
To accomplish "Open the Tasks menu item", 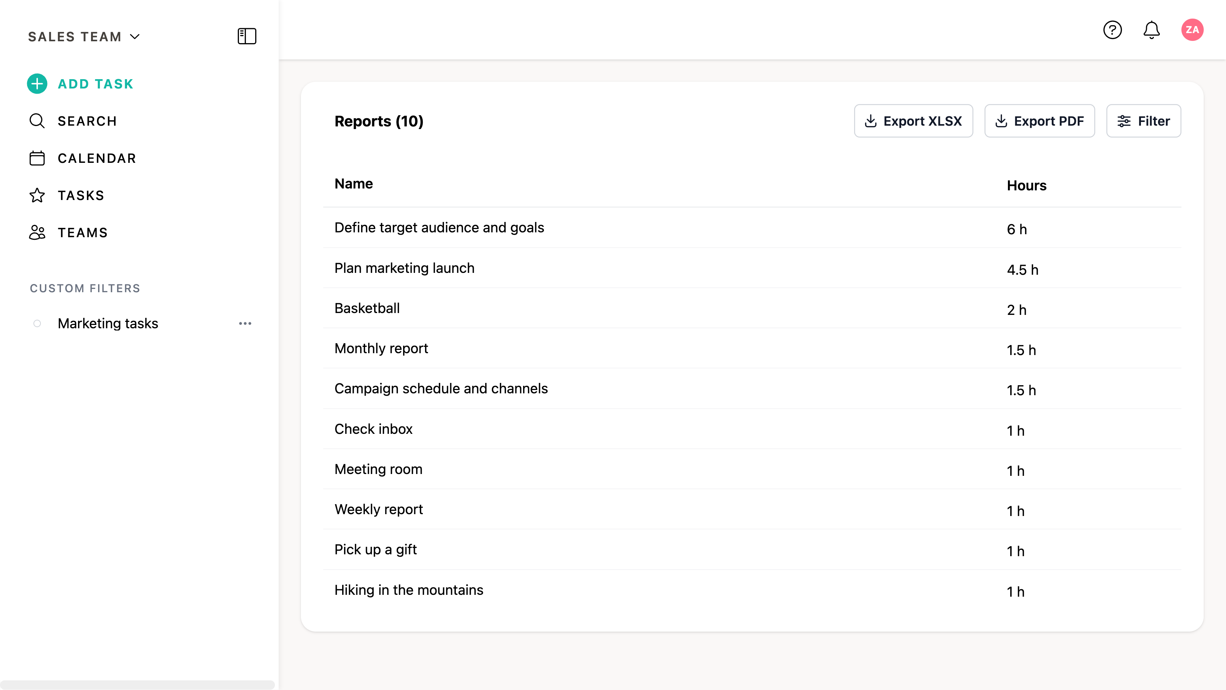I will (81, 195).
